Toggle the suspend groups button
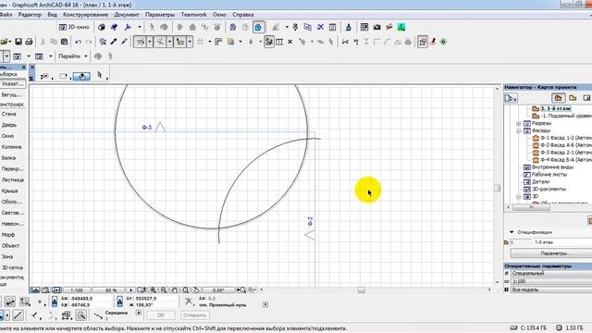 [423, 42]
